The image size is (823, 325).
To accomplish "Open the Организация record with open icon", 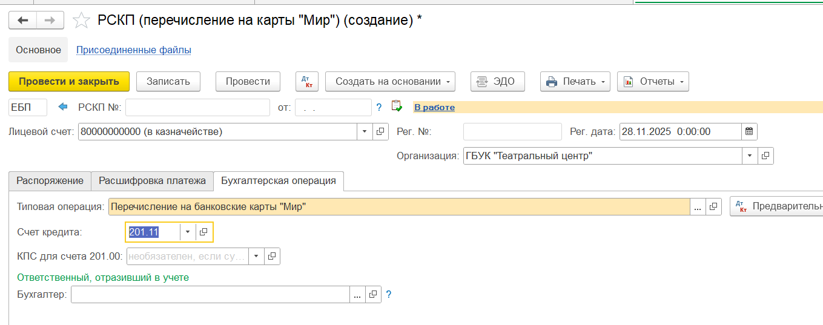I will tap(765, 156).
